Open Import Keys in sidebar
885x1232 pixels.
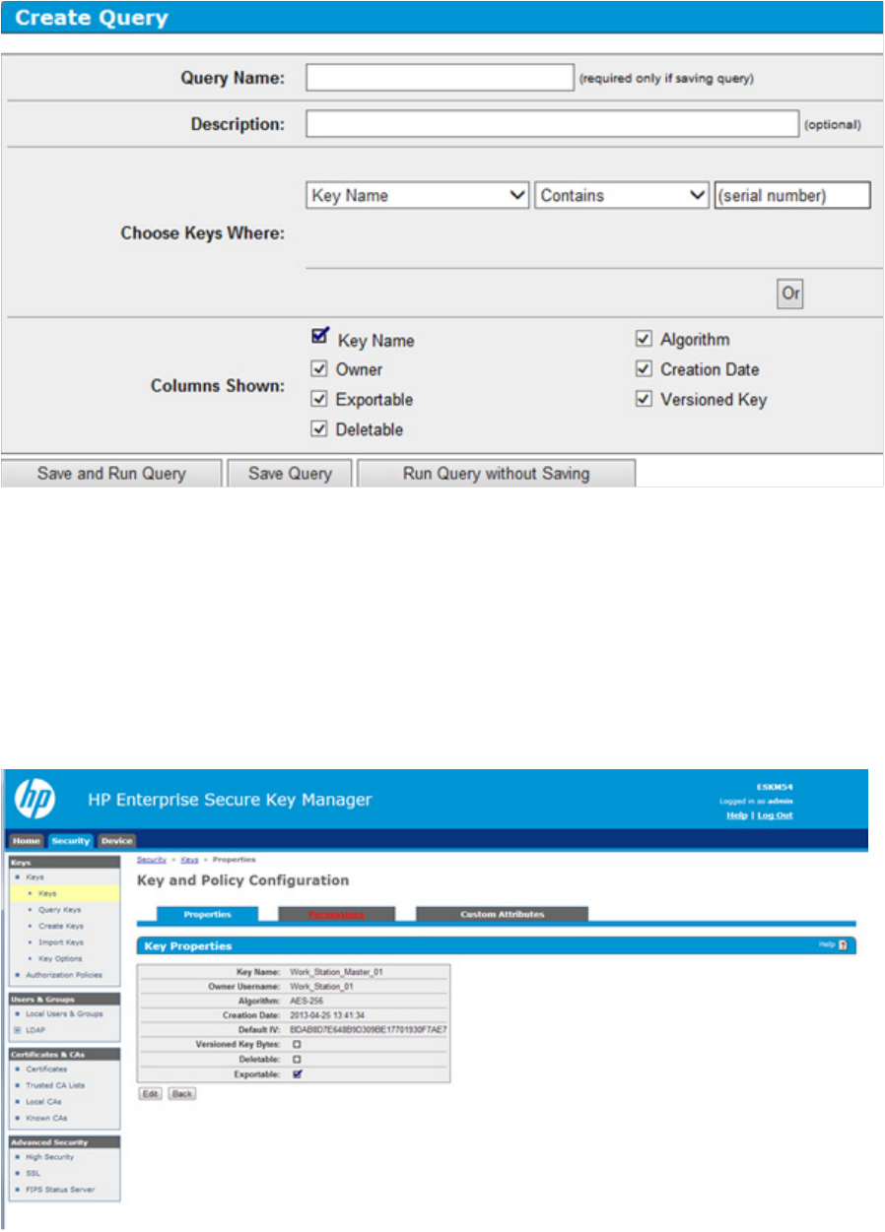pos(61,942)
